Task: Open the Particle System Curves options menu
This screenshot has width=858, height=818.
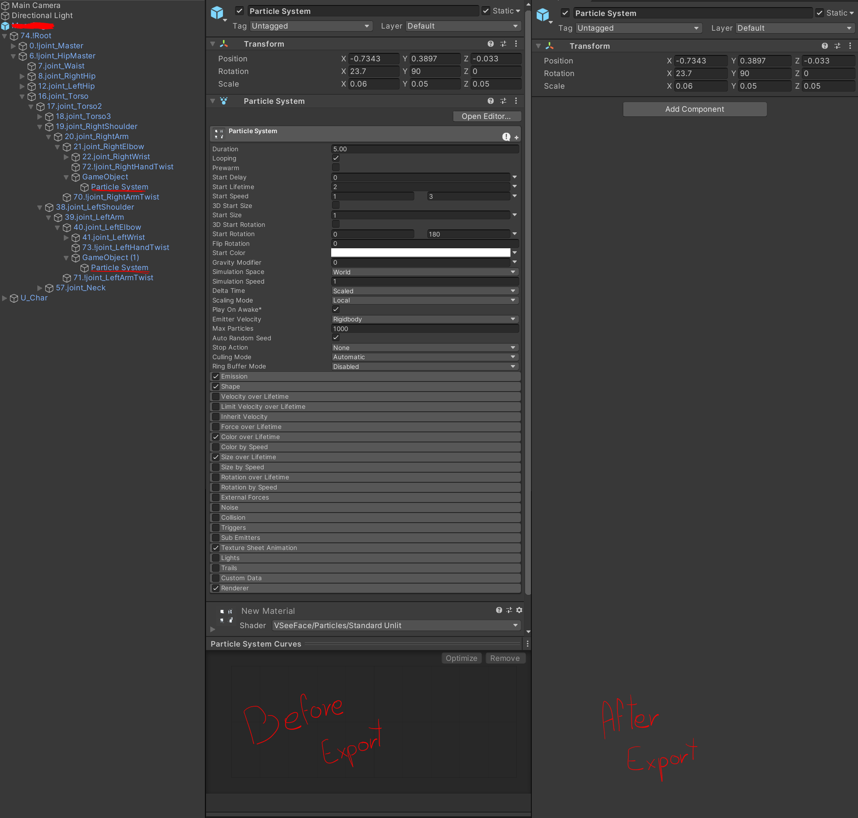Action: click(x=527, y=644)
